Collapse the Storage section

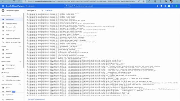click(x=20, y=46)
